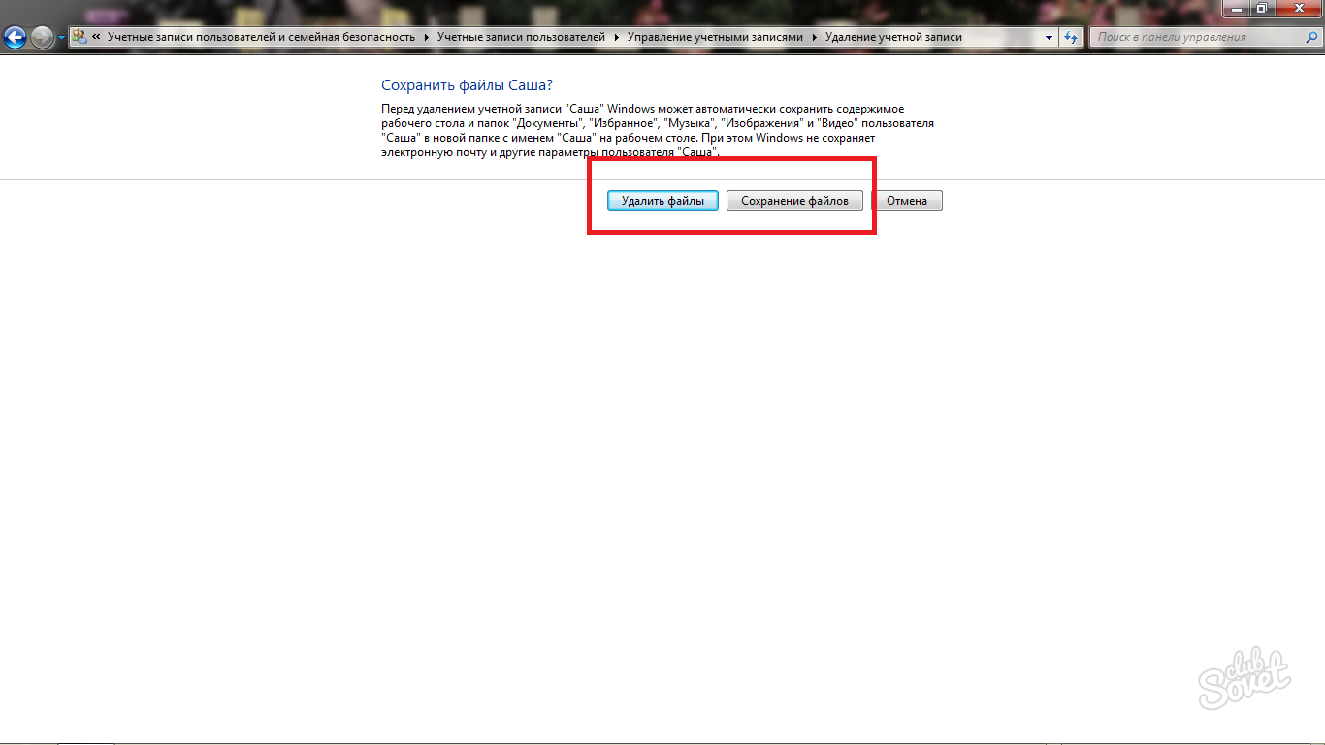Image resolution: width=1325 pixels, height=745 pixels.
Task: Expand the « hidden breadcrumb chevron
Action: (96, 37)
